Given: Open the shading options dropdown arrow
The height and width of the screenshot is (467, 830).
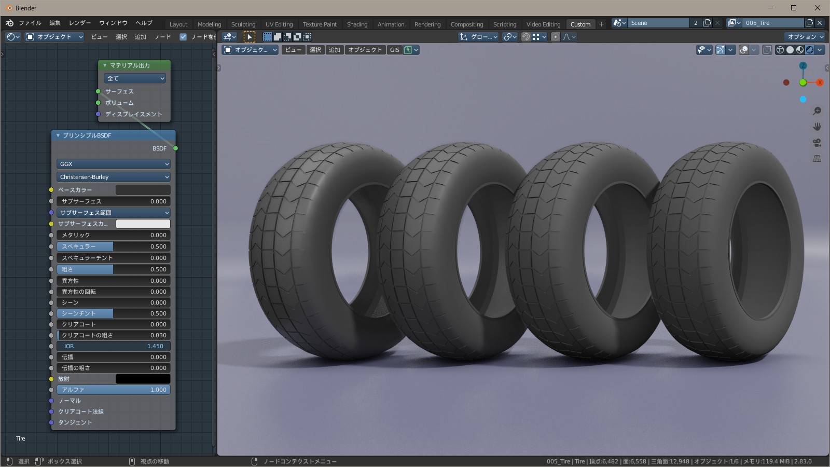Looking at the screenshot, I should (x=820, y=50).
